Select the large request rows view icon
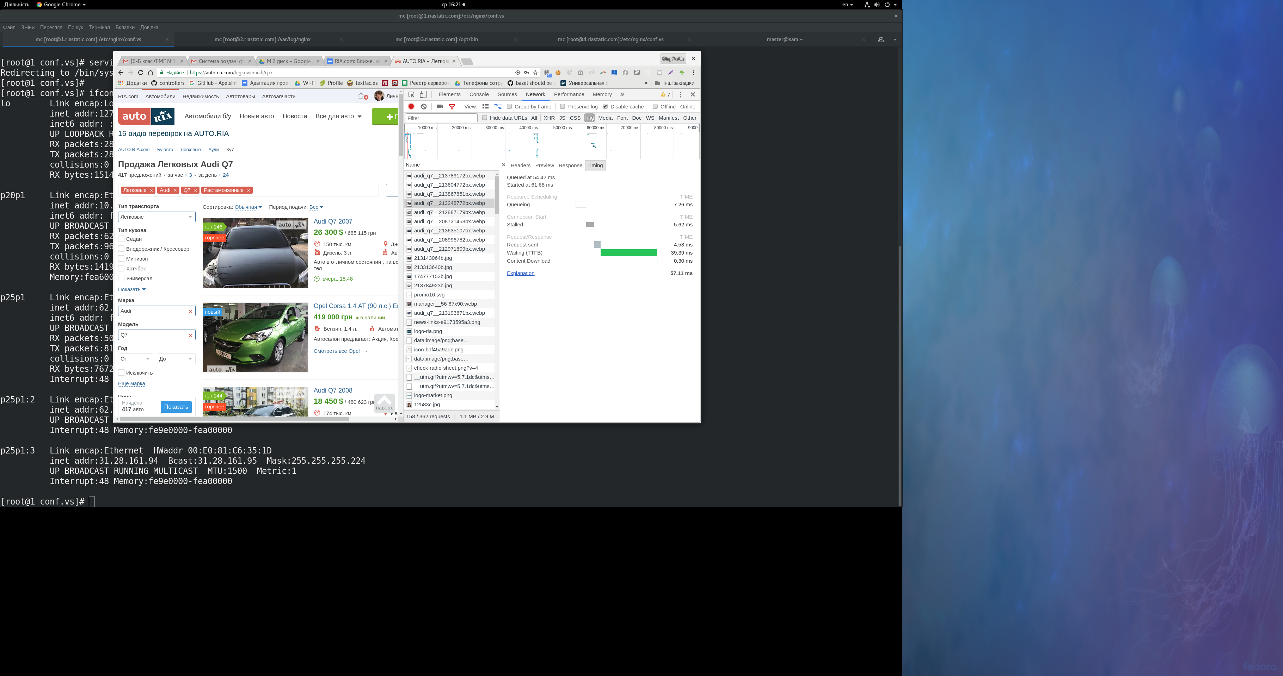The image size is (1283, 676). [x=486, y=106]
